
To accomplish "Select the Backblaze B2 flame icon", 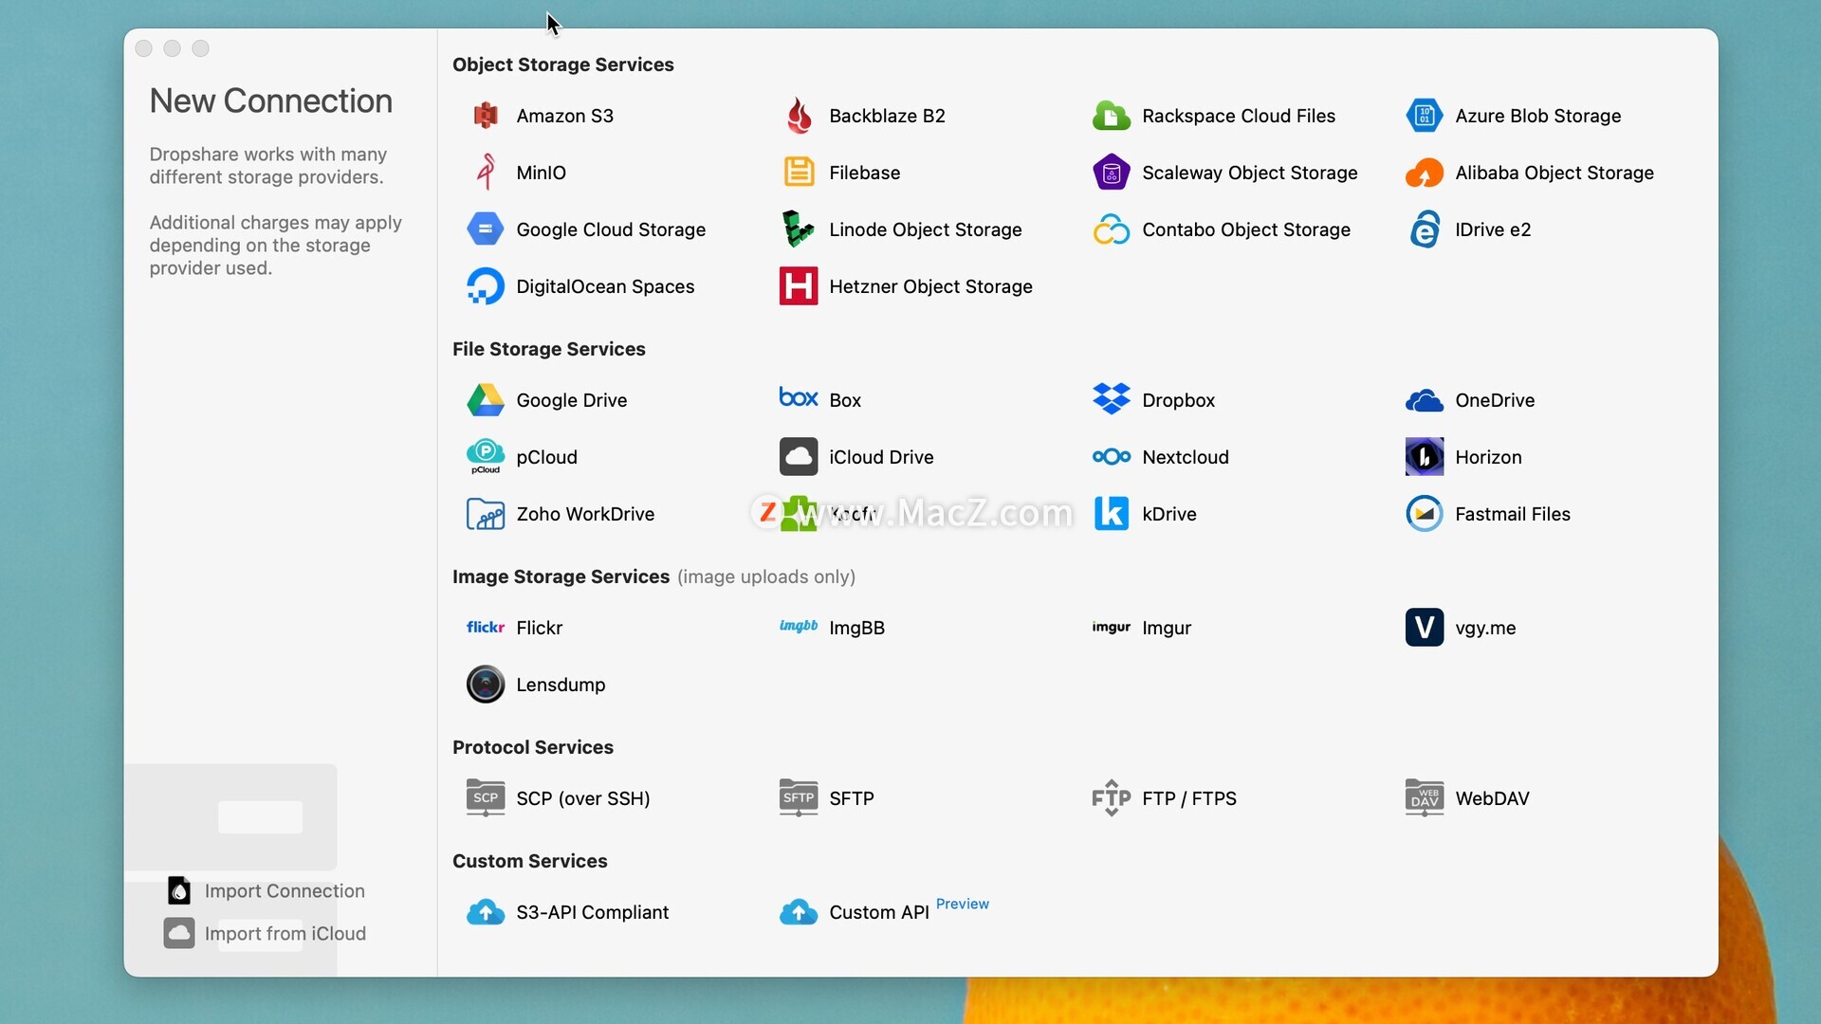I will click(799, 116).
